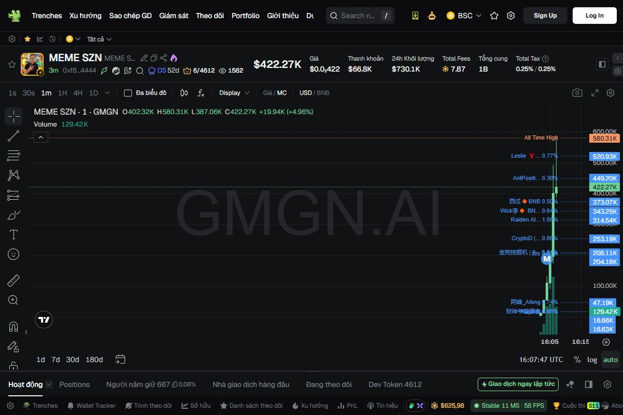Select the XABCD pattern tool
Screen dimensions: 623x415
pyautogui.click(x=13, y=175)
